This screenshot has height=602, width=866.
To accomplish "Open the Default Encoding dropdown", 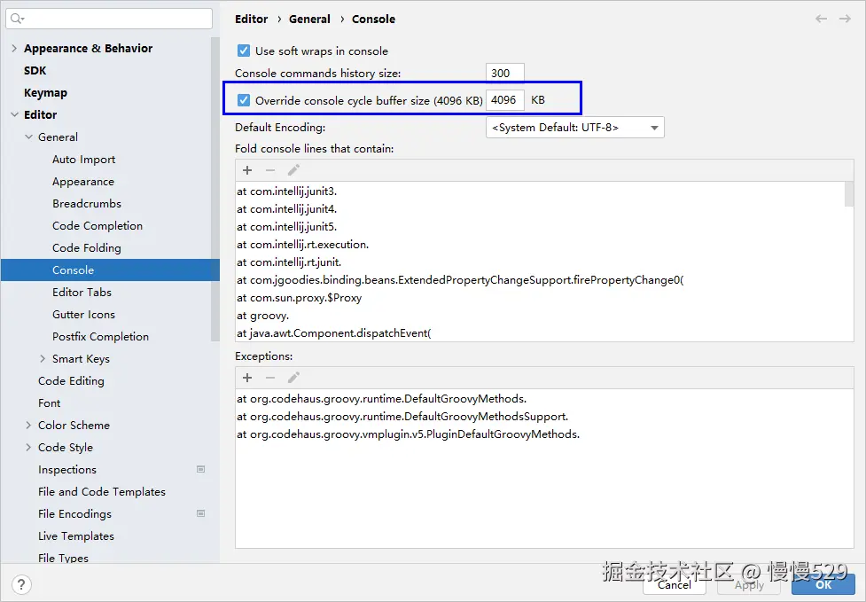I will [x=575, y=128].
